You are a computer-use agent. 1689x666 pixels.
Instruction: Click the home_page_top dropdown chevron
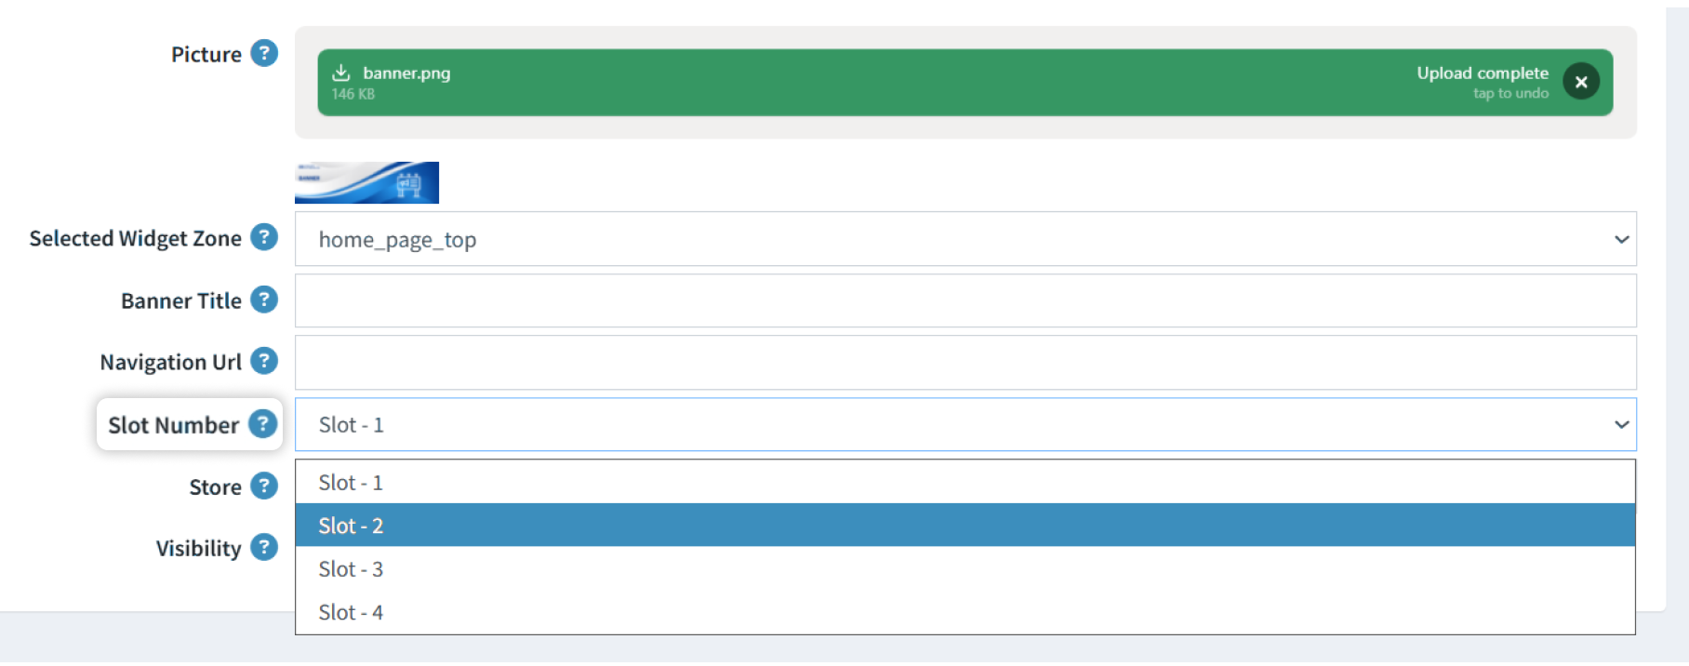click(1621, 239)
